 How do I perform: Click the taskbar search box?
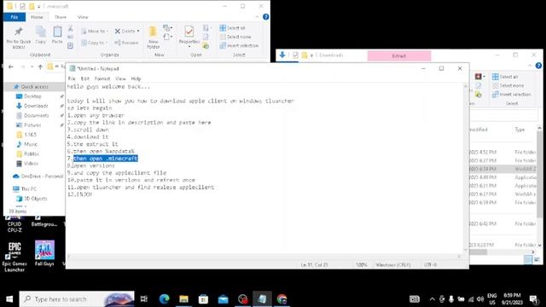pos(77,299)
